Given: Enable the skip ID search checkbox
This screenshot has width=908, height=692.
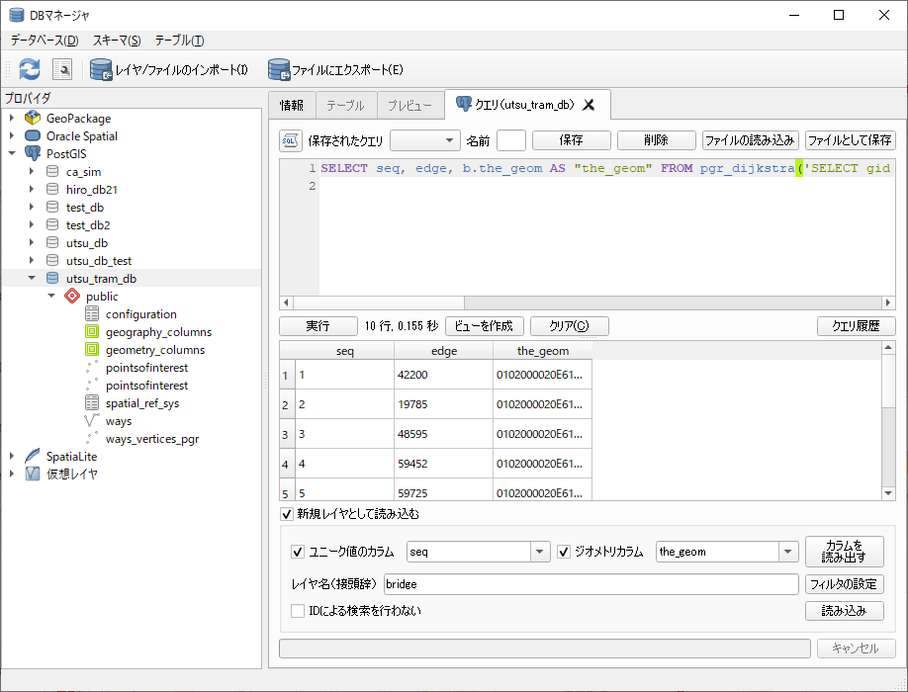Looking at the screenshot, I should coord(298,611).
